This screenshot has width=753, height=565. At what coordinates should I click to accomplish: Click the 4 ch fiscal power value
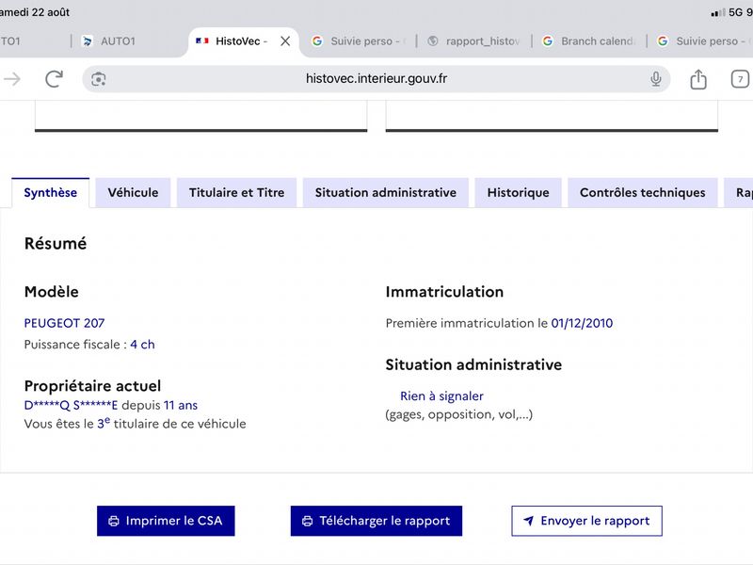point(143,345)
